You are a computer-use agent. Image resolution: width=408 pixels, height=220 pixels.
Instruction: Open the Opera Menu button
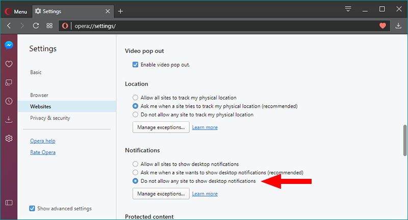(16, 11)
